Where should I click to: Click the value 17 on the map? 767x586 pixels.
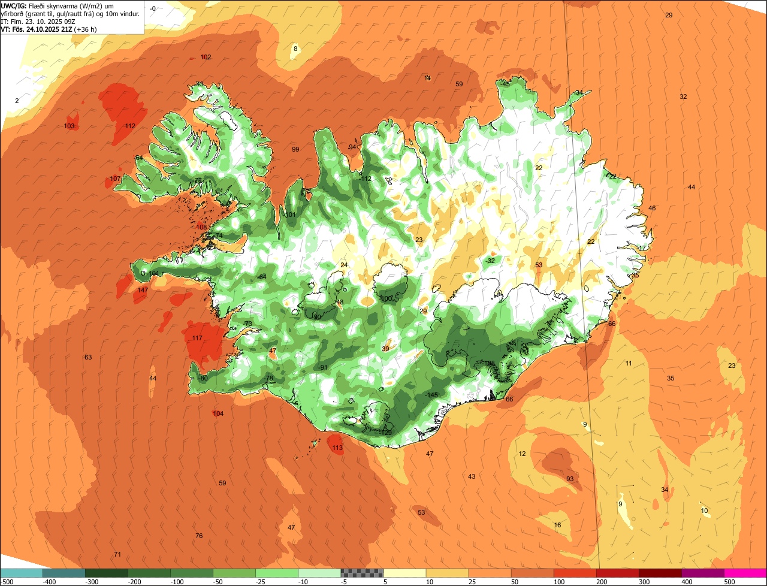pos(642,248)
